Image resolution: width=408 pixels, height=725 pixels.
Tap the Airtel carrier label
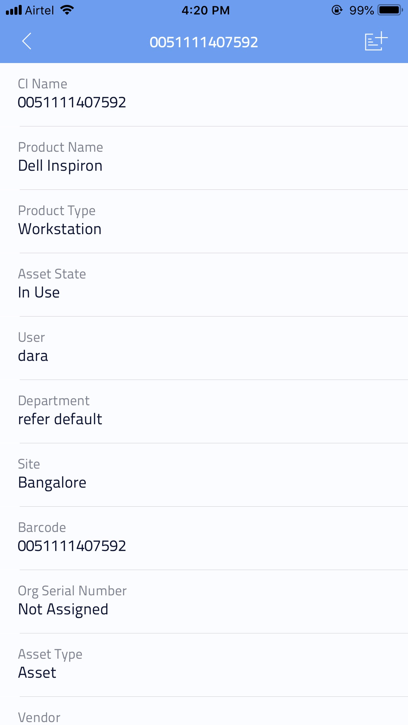click(x=39, y=10)
